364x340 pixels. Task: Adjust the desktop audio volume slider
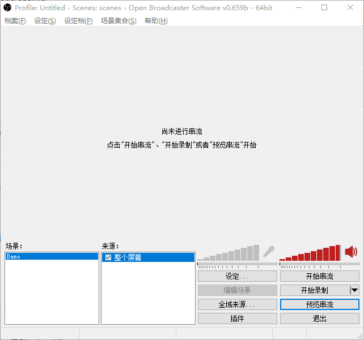[319, 264]
